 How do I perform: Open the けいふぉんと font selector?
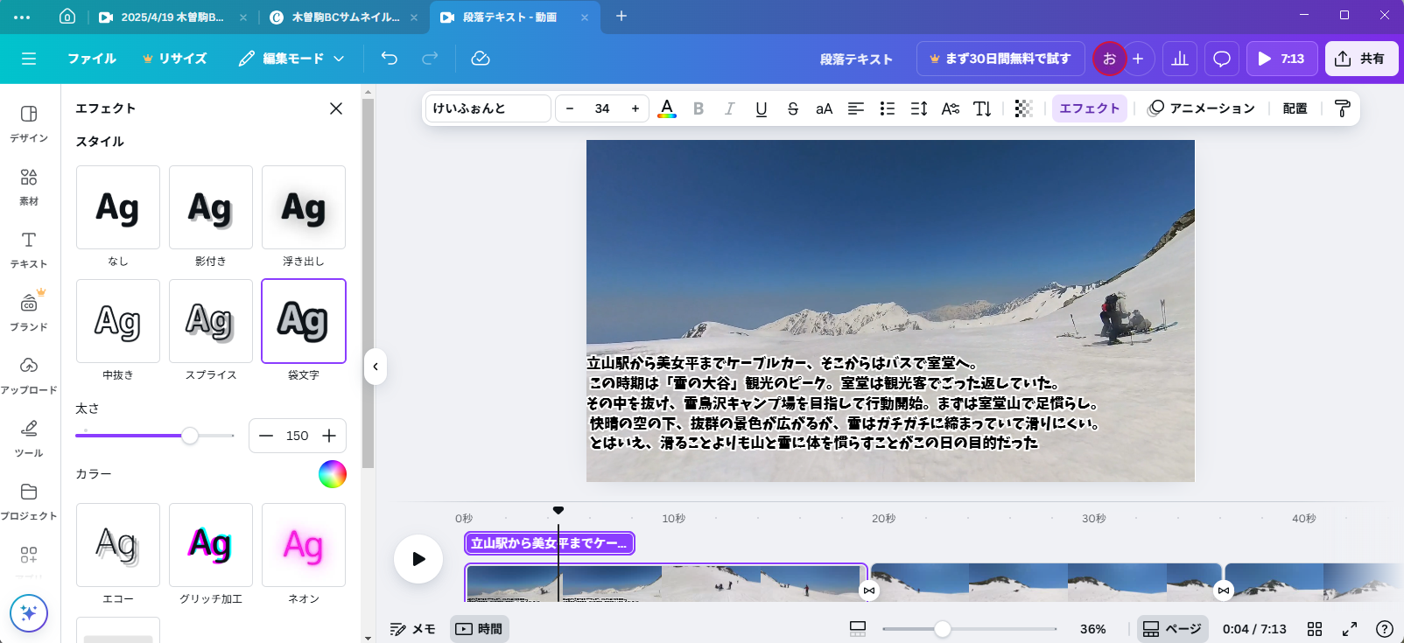click(488, 108)
